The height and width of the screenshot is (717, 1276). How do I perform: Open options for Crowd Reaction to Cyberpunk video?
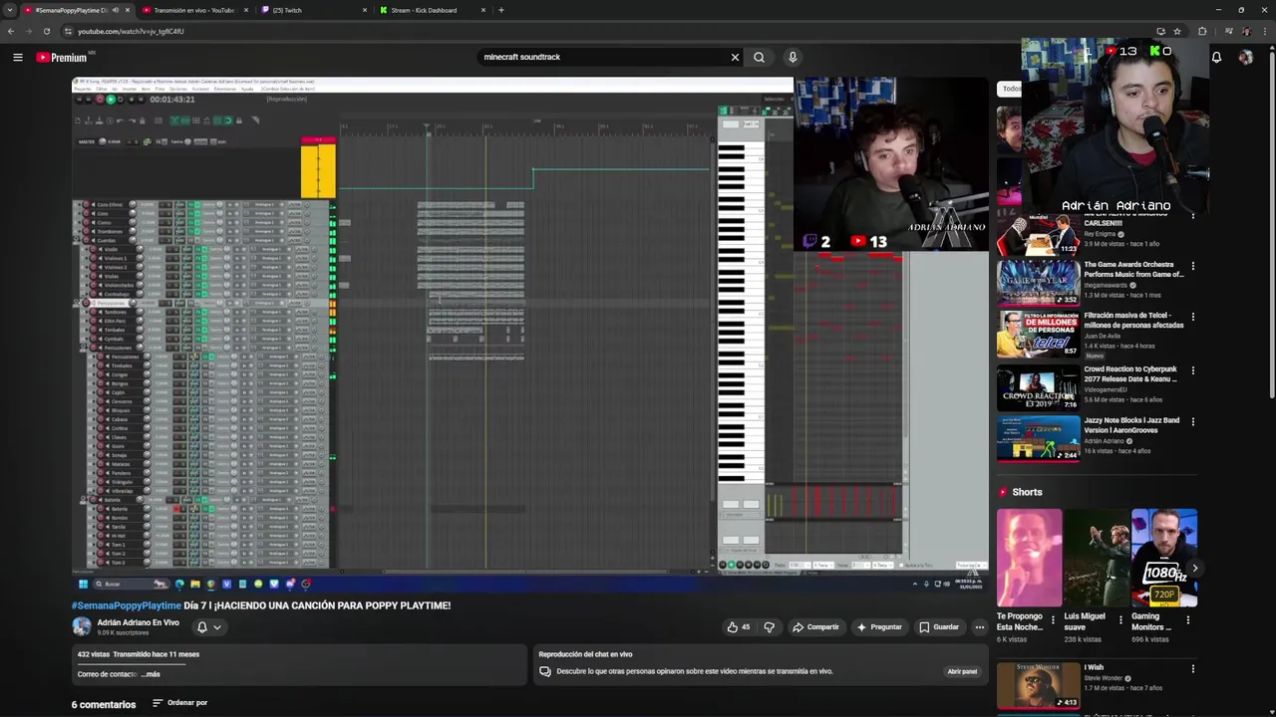point(1193,370)
